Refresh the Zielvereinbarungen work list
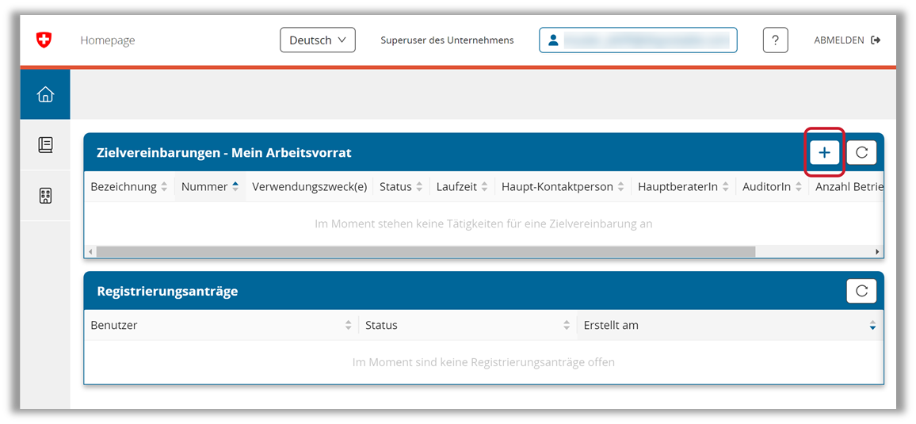This screenshot has height=424, width=916. coord(861,152)
